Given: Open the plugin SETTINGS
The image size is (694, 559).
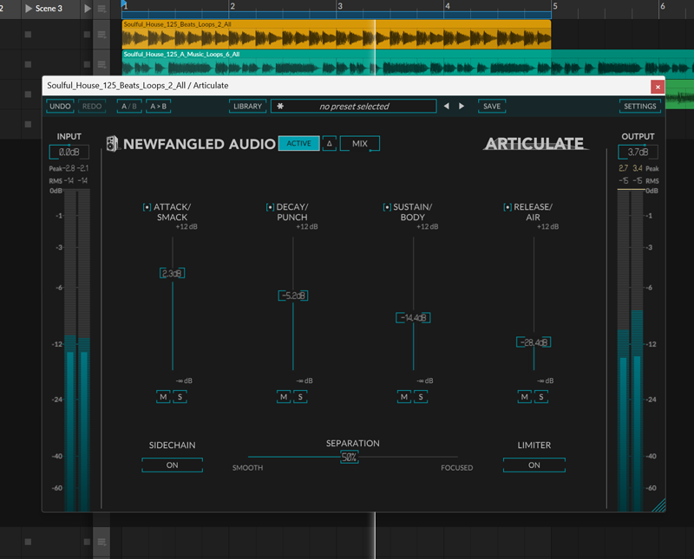Looking at the screenshot, I should (640, 106).
